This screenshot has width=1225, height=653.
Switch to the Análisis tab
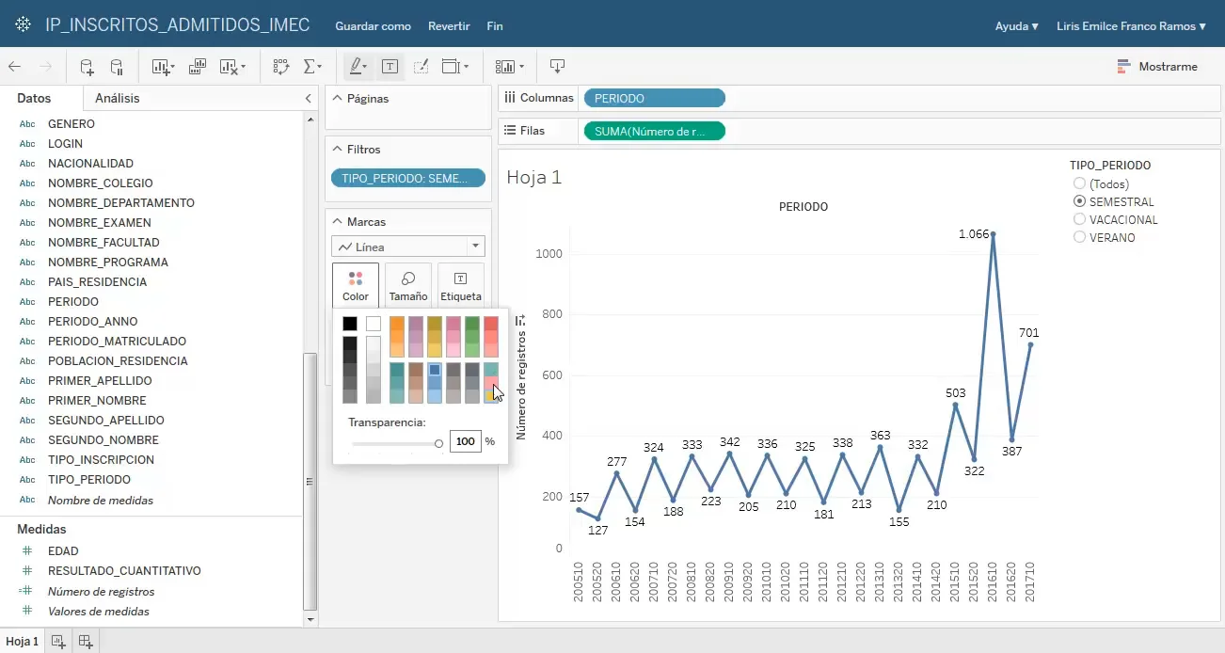click(x=118, y=98)
